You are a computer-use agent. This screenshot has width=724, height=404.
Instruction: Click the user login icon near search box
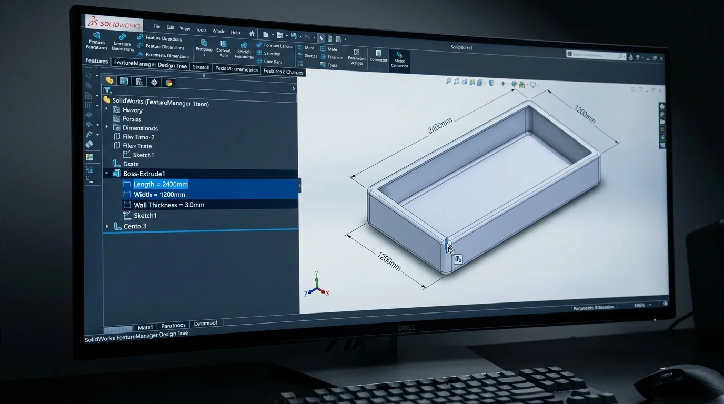coord(631,57)
